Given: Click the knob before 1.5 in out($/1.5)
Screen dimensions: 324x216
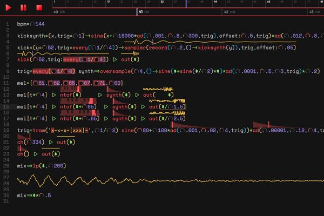Looking at the screenshot, I should [x=170, y=107].
